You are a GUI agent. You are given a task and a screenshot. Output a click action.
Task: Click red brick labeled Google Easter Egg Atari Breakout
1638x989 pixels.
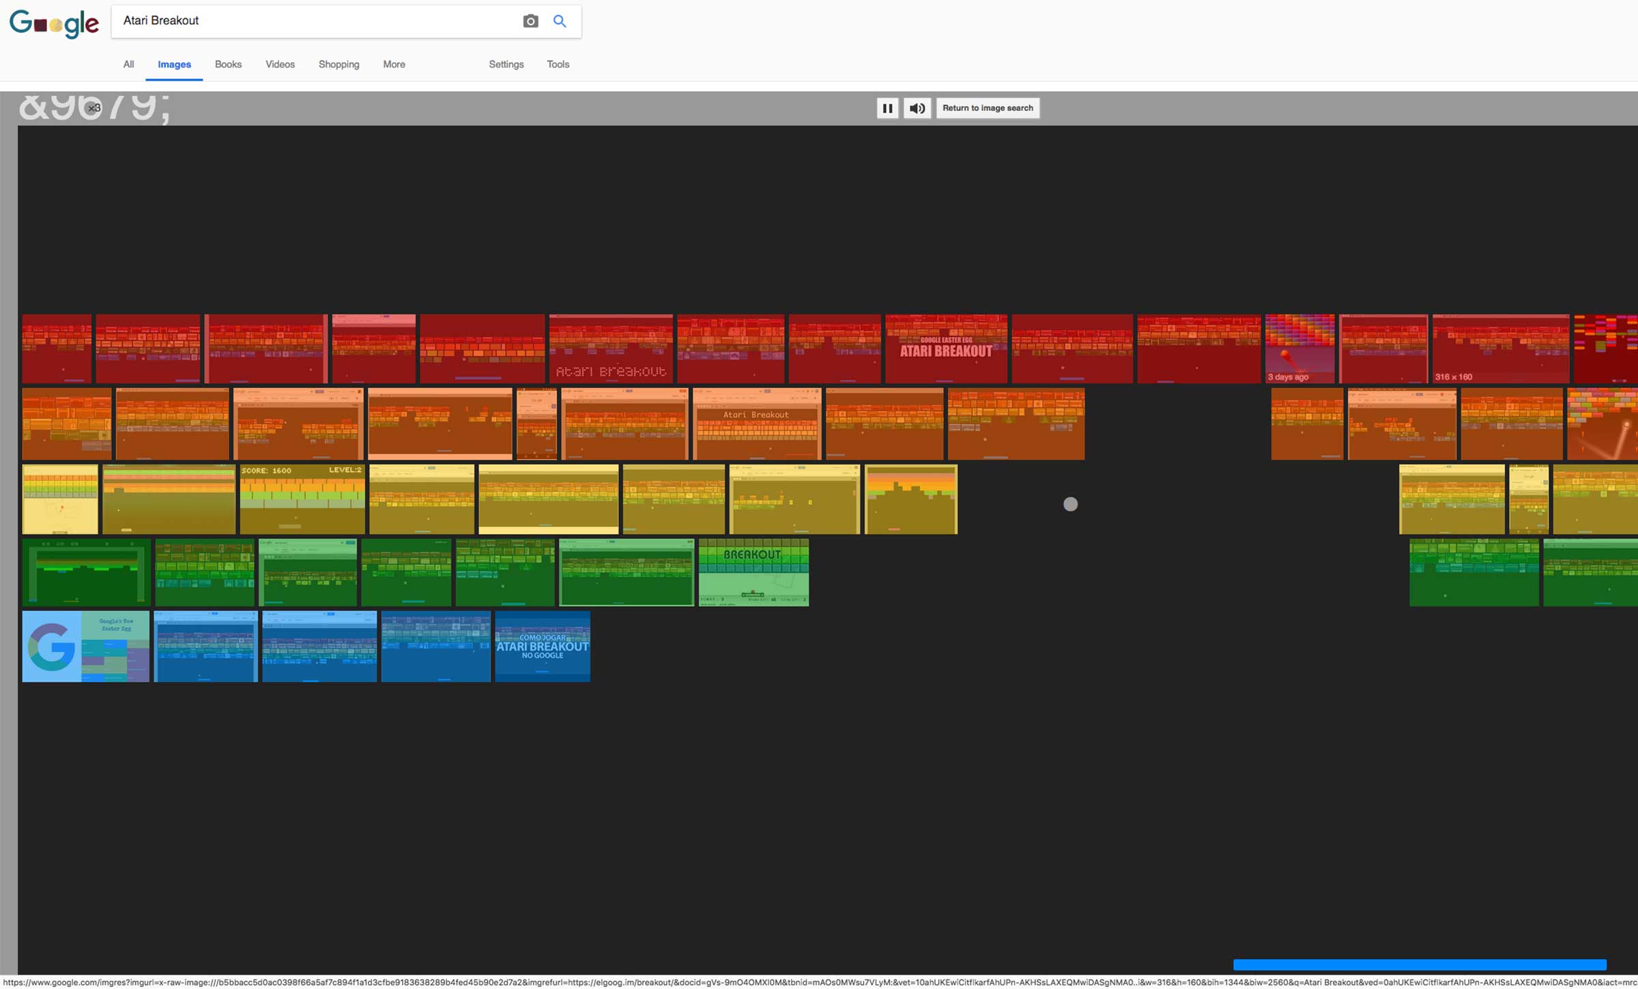[x=946, y=349]
